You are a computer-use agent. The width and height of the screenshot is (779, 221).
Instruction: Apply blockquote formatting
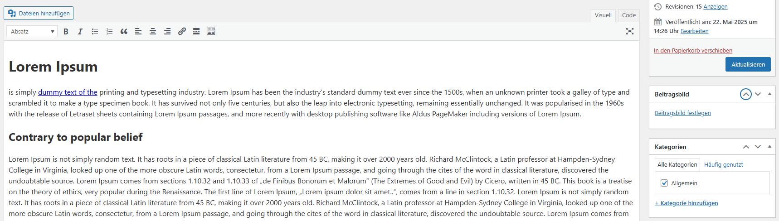coord(124,31)
